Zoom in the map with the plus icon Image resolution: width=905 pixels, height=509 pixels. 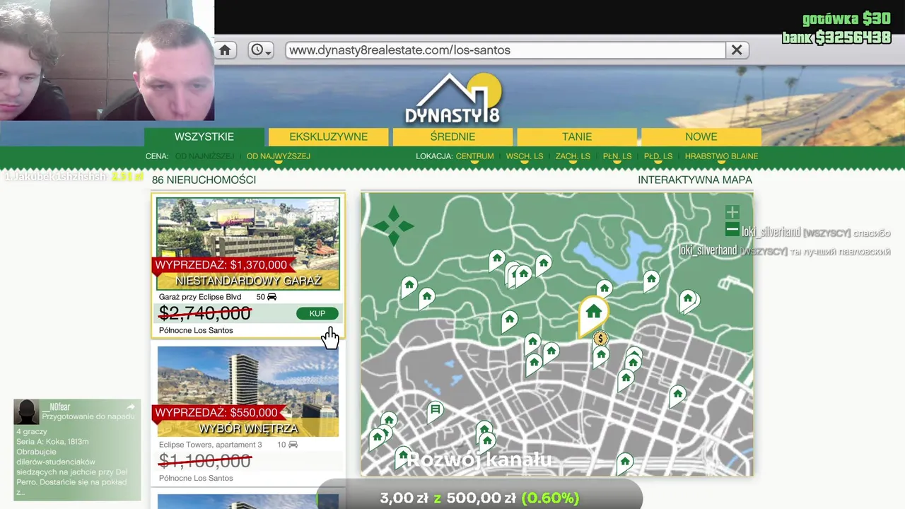pos(732,212)
